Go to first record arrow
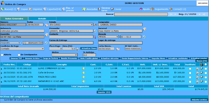Screen dimensions: 209x103 tap(171, 14)
